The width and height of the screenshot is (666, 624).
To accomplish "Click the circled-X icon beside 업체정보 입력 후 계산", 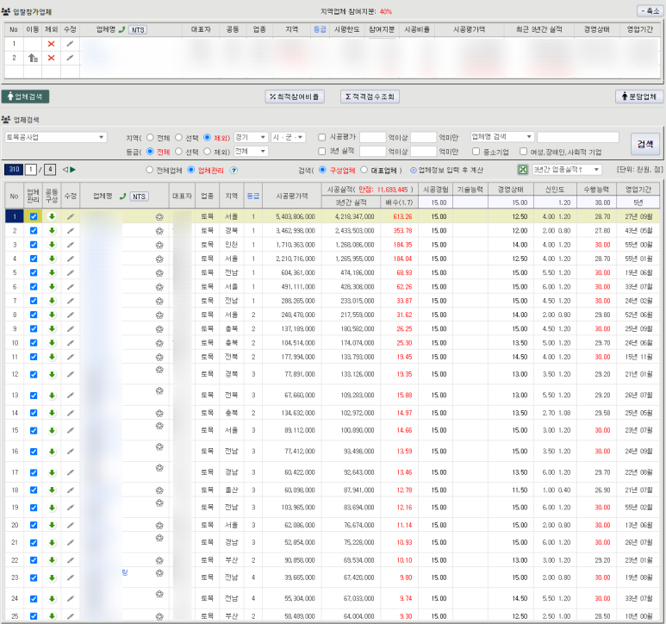I will 414,171.
